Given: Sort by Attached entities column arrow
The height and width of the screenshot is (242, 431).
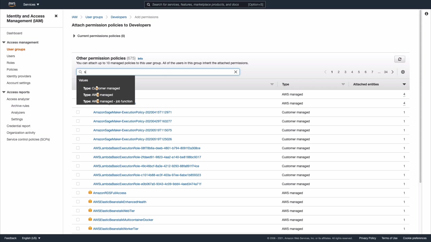Looking at the screenshot, I should [x=404, y=84].
